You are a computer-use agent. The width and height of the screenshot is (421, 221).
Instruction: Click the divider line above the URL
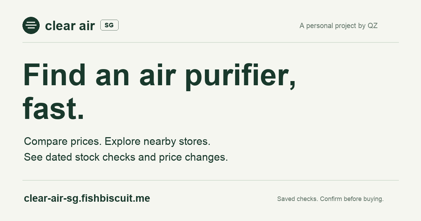point(210,180)
